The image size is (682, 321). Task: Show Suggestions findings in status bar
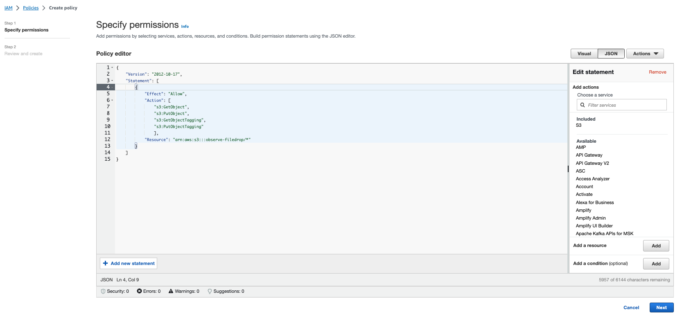click(226, 291)
